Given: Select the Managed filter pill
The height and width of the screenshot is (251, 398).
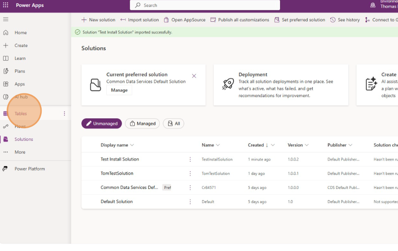Looking at the screenshot, I should (x=142, y=123).
